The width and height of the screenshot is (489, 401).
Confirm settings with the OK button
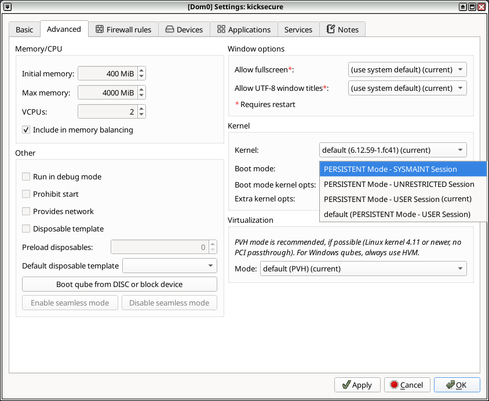457,385
